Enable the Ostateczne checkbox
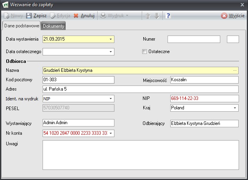Screen dimensions: 248x180 (x=145, y=52)
